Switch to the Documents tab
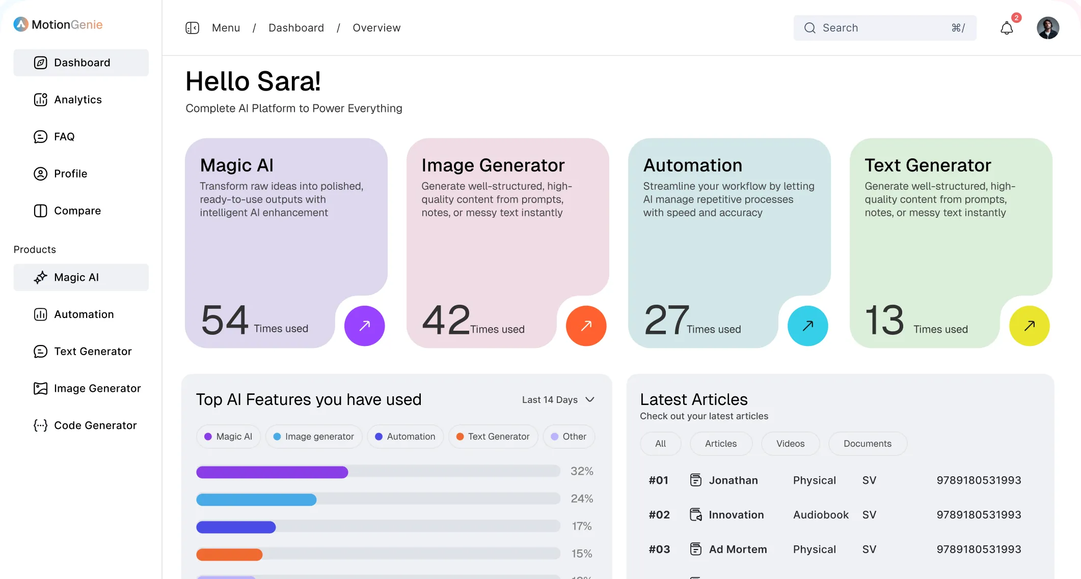This screenshot has height=579, width=1081. (x=867, y=444)
